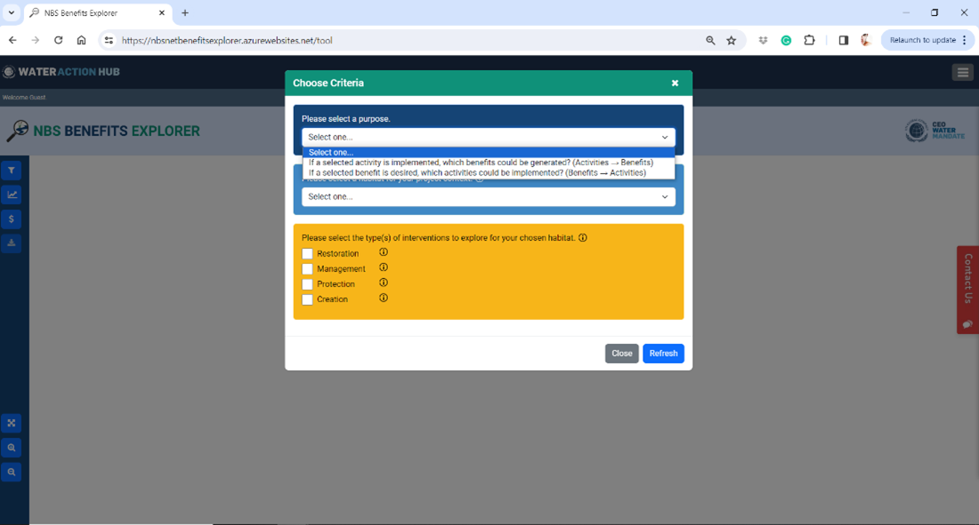Click the Relaunch to update button

927,40
